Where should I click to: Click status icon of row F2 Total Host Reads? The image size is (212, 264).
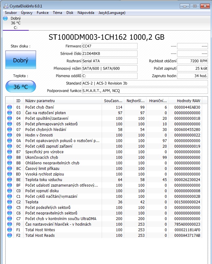pyautogui.click(x=10, y=235)
